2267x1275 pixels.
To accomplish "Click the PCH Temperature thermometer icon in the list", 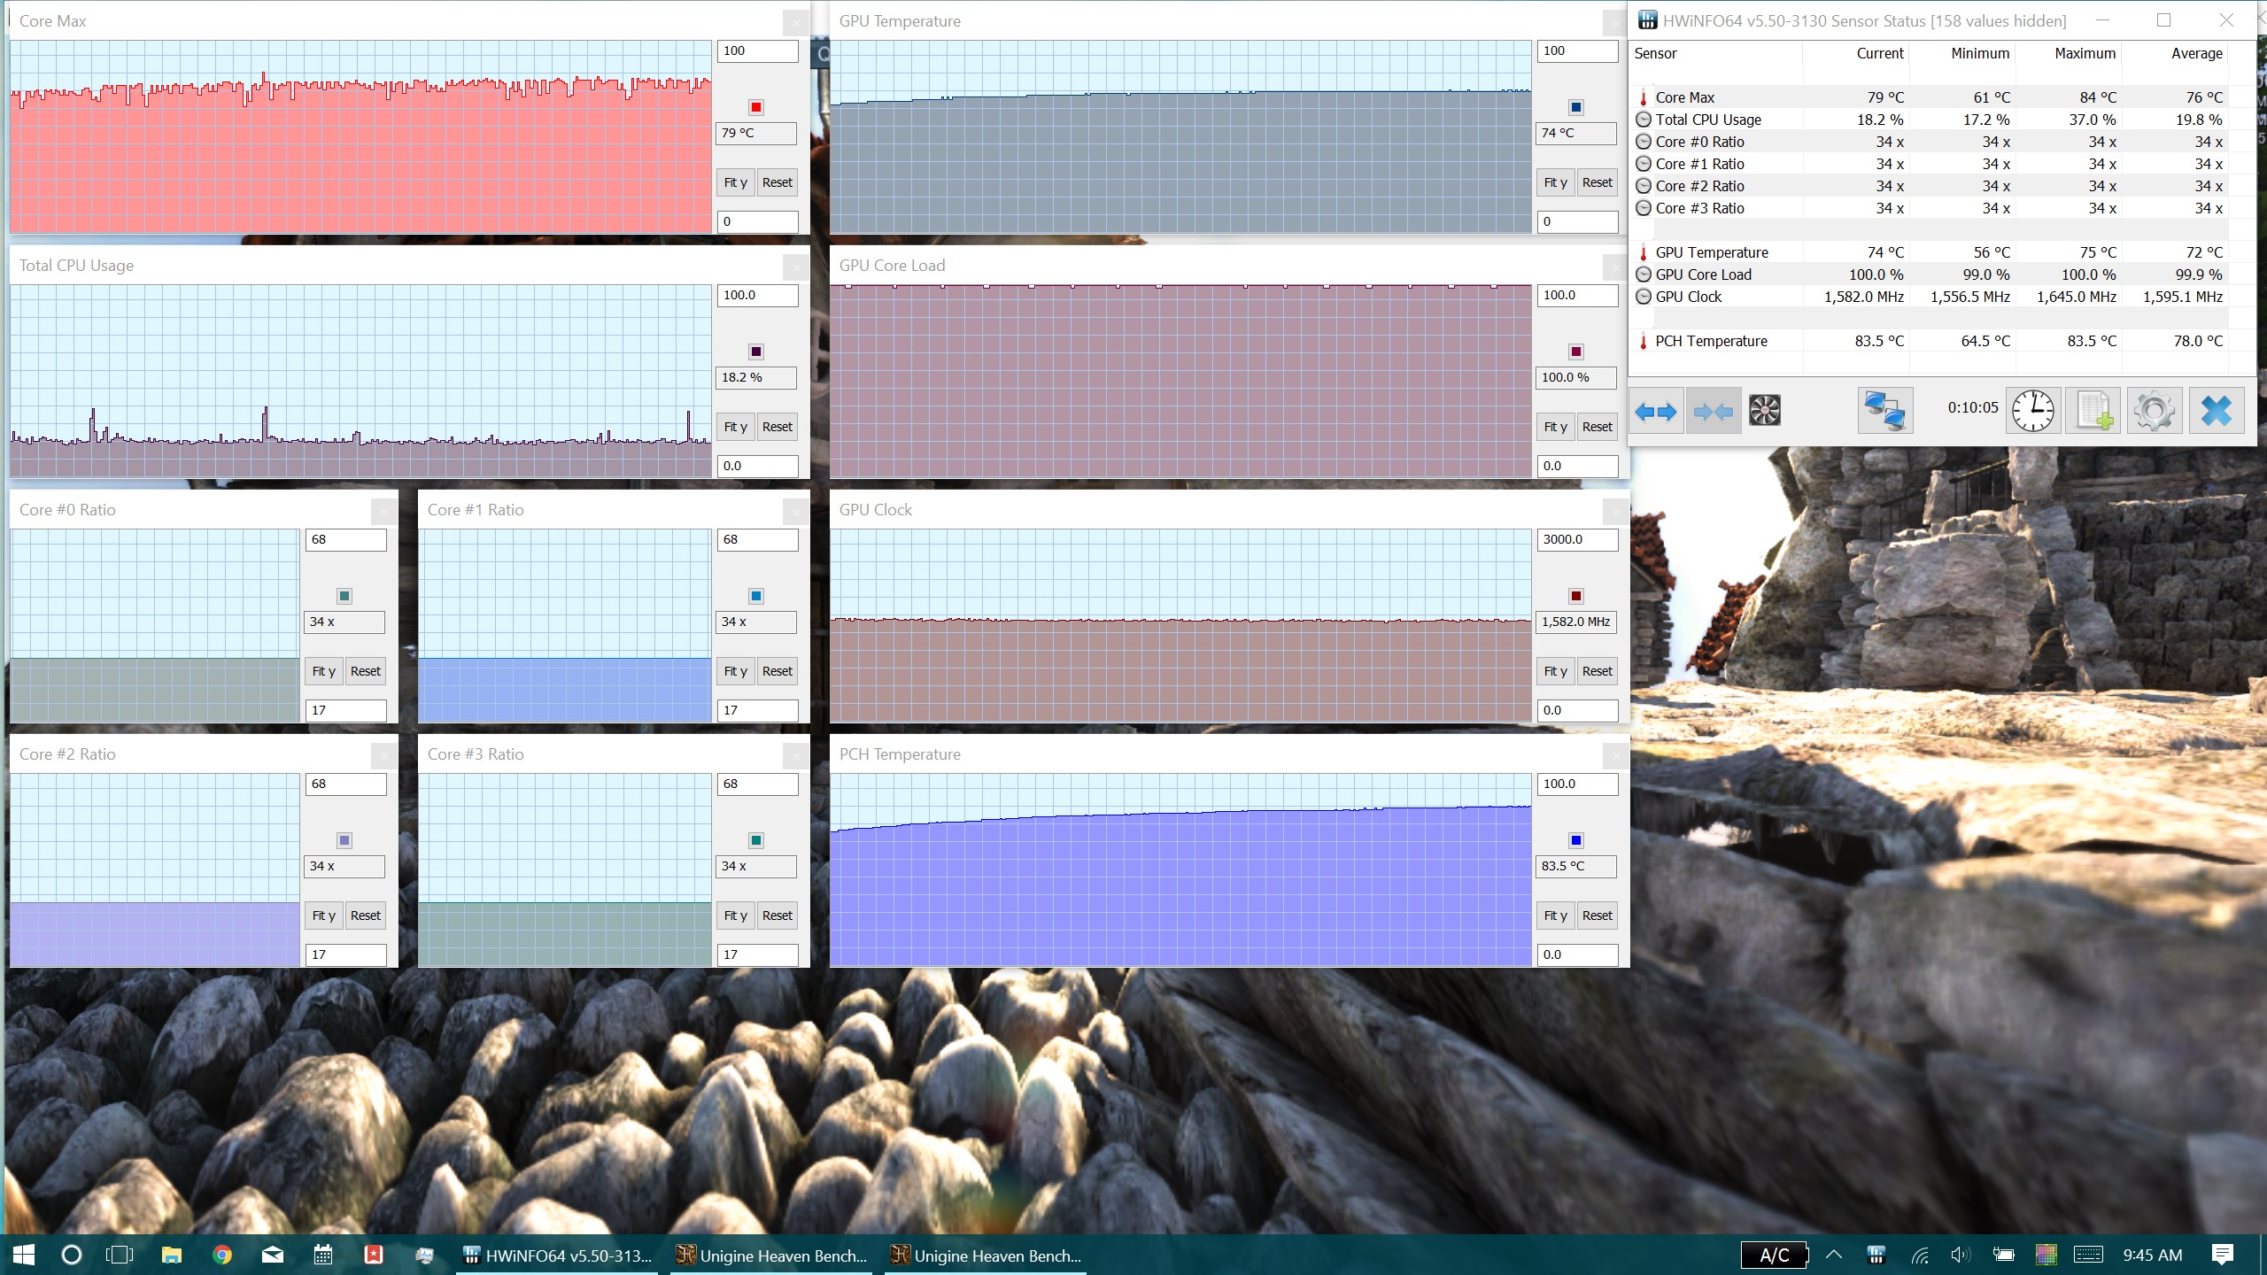I will [1644, 342].
